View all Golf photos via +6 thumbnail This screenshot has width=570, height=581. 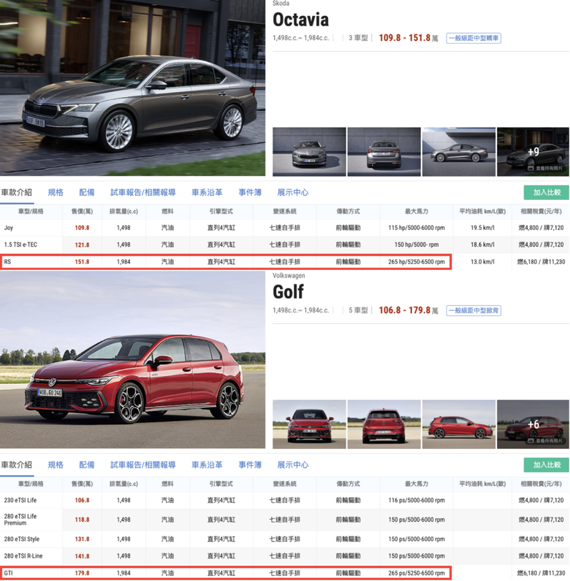point(533,424)
